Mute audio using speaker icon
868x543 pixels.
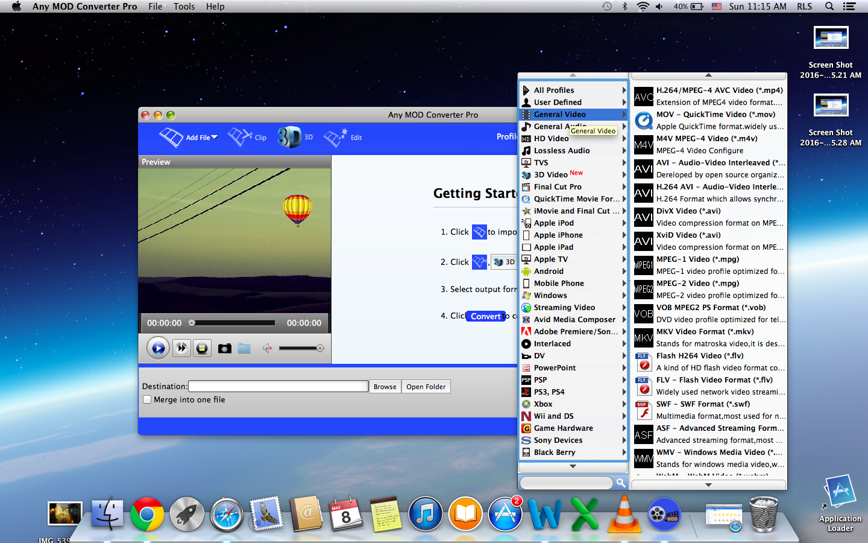267,348
